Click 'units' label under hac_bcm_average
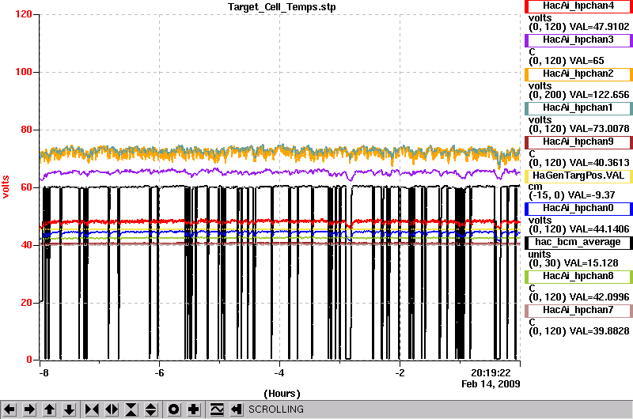This screenshot has width=633, height=419. (x=540, y=255)
